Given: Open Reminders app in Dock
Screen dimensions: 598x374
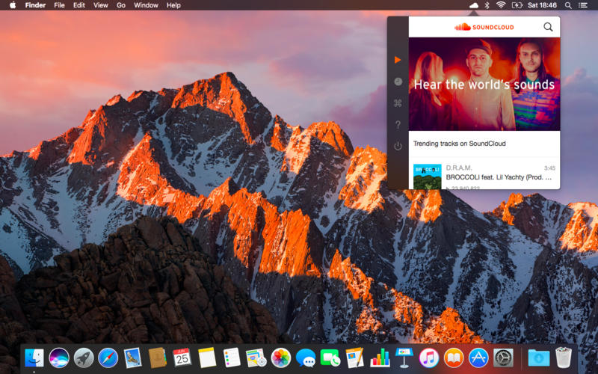Looking at the screenshot, I should pos(232,358).
